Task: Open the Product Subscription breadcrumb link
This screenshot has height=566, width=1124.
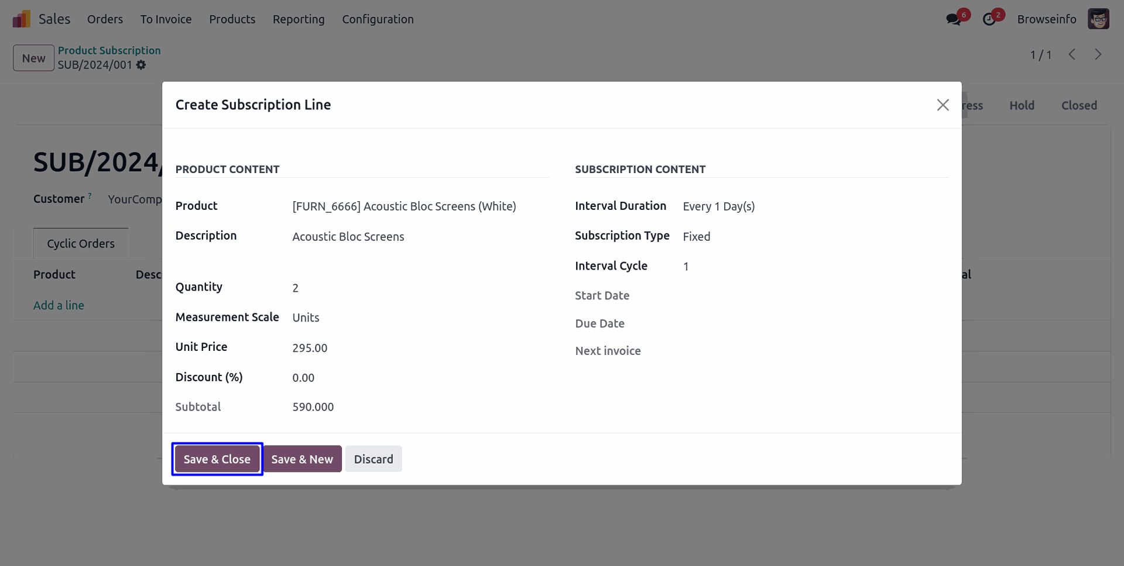Action: (109, 50)
